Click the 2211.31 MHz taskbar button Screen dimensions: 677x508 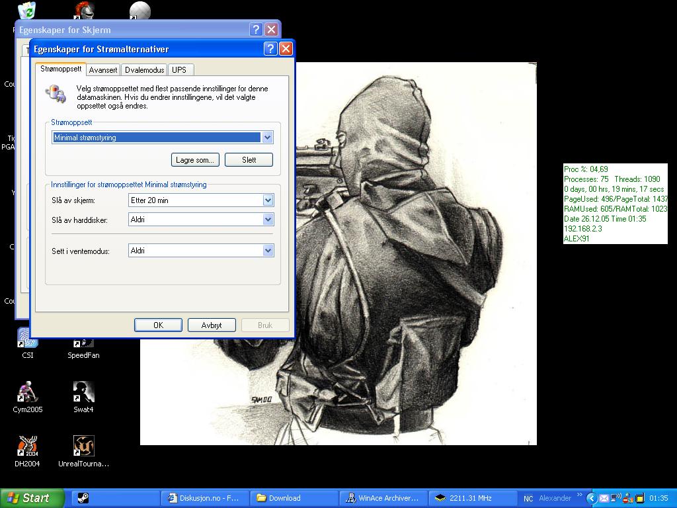click(x=473, y=498)
